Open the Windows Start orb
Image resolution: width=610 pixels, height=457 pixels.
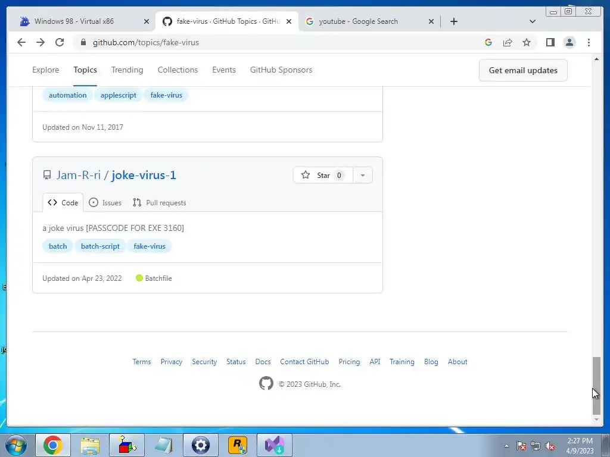(x=16, y=445)
